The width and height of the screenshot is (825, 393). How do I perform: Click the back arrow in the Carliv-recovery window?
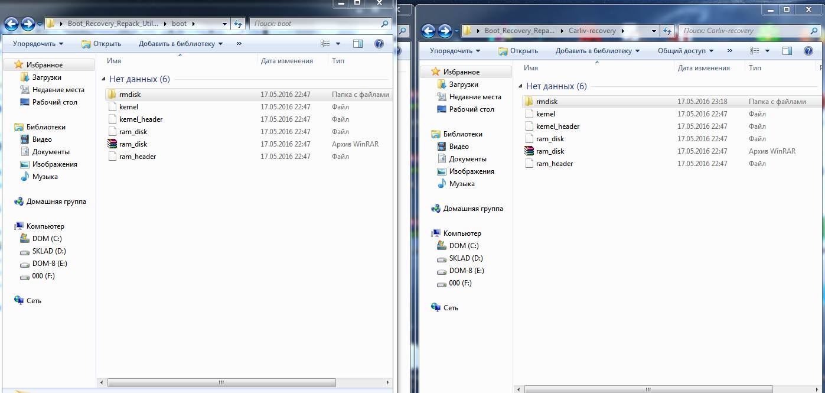429,31
